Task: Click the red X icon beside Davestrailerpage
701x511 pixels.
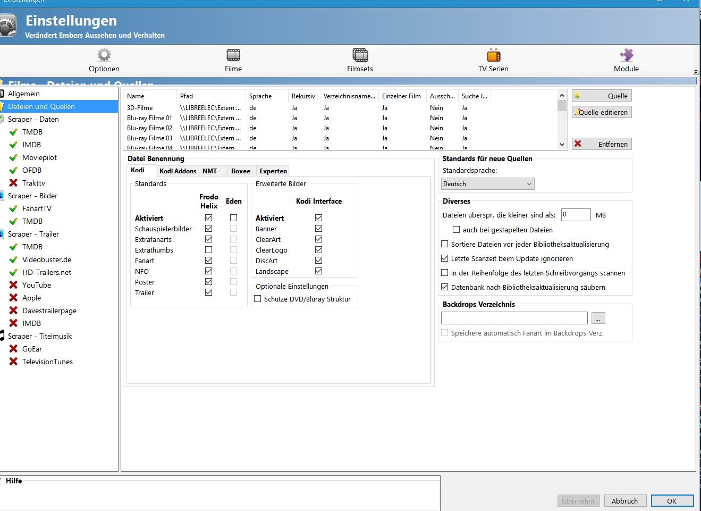Action: click(x=13, y=311)
